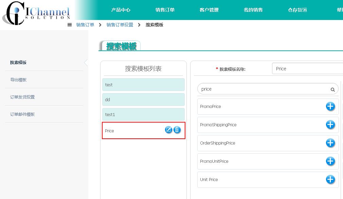Viewport: 343px width, 199px height.
Task: Click the PromoShippingPrice field label
Action: 218,125
